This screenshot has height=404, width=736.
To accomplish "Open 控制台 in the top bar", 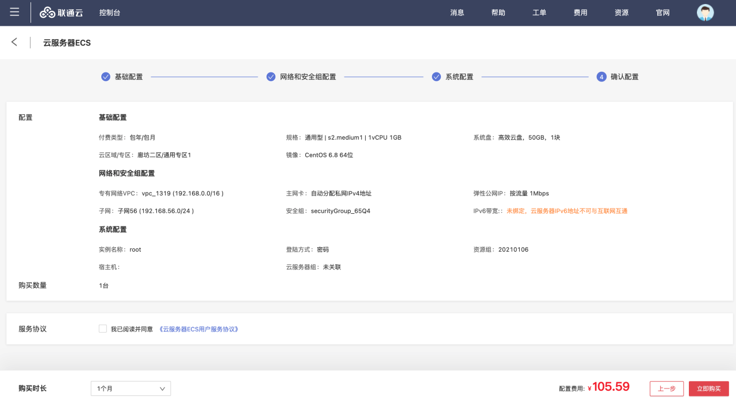I will coord(109,13).
